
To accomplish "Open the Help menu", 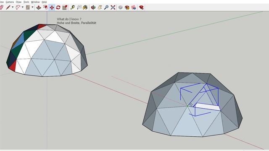I will [x=44, y=2].
